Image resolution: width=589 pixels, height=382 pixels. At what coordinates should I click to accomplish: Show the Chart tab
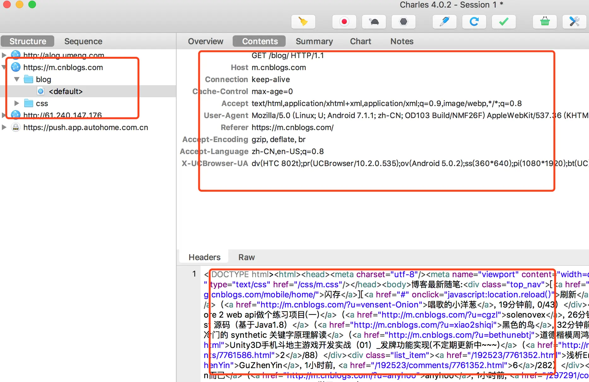pos(360,41)
